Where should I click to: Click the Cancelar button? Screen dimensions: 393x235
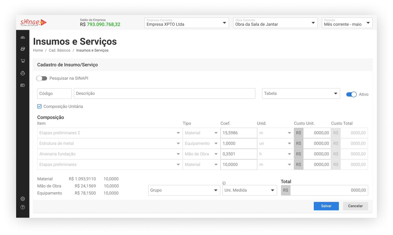click(355, 206)
